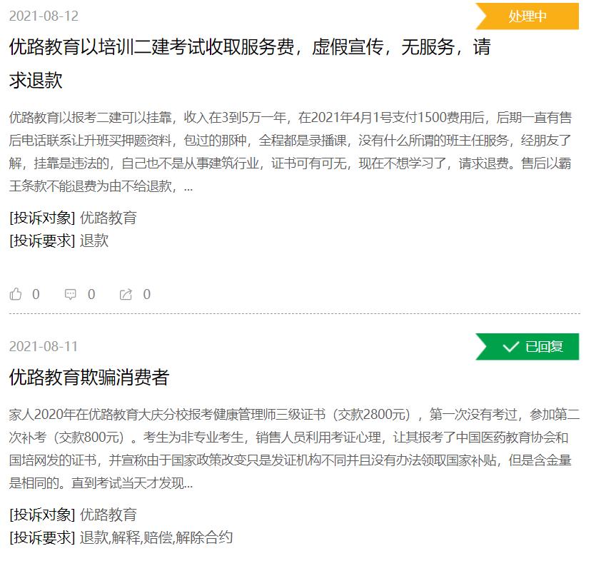Click the share icon on first complaint
Image resolution: width=601 pixels, height=561 pixels.
pyautogui.click(x=127, y=293)
